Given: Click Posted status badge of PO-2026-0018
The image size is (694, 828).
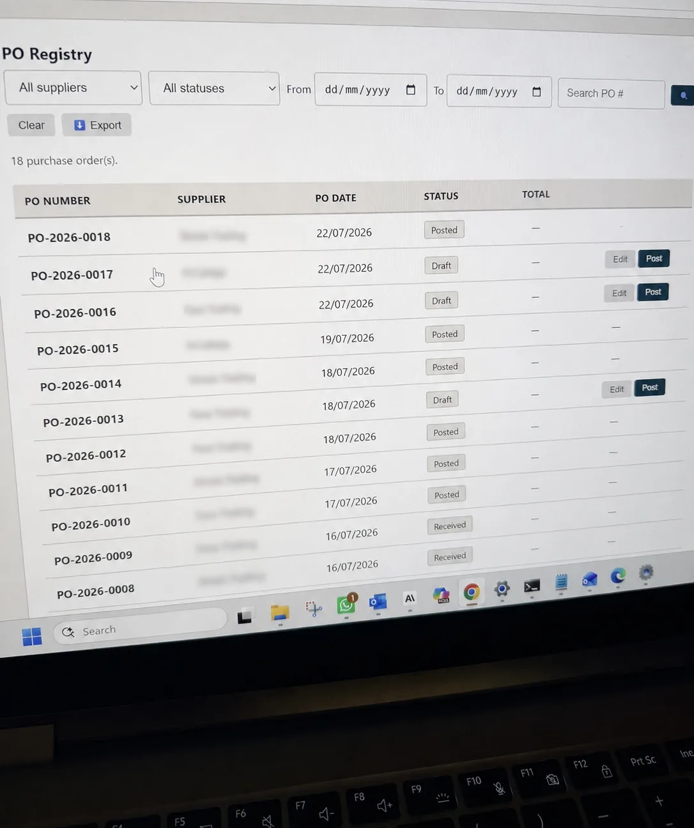Looking at the screenshot, I should [x=444, y=230].
